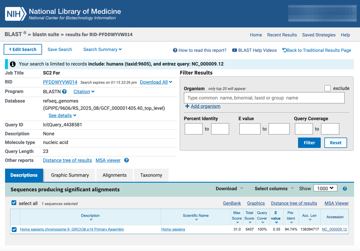Click the Query Coverage maximum field
The height and width of the screenshot is (251, 360).
coord(330,129)
